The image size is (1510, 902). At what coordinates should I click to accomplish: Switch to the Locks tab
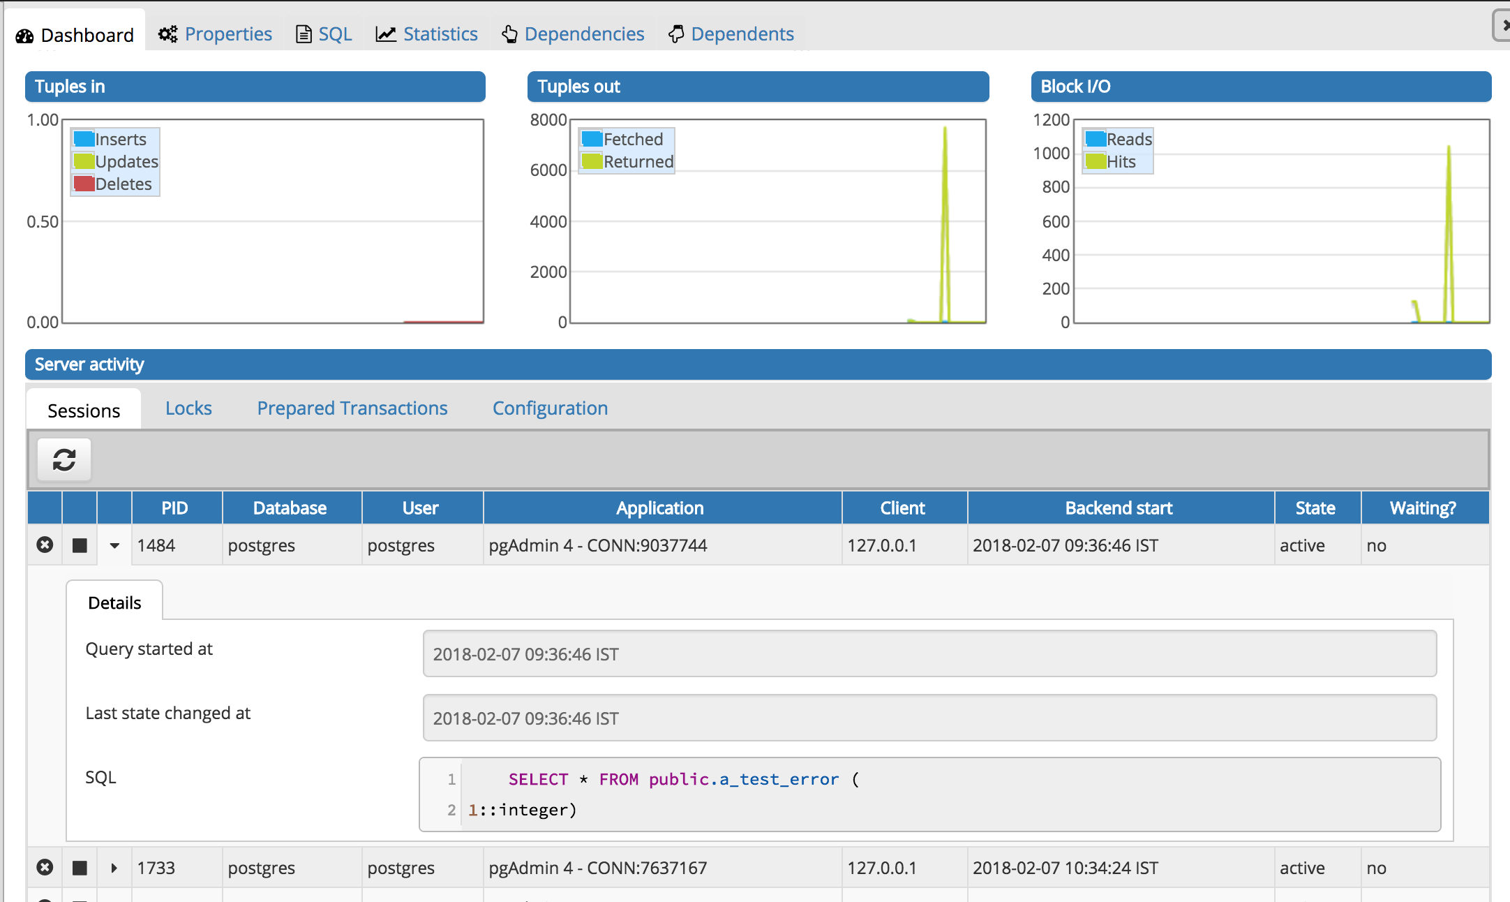click(188, 408)
